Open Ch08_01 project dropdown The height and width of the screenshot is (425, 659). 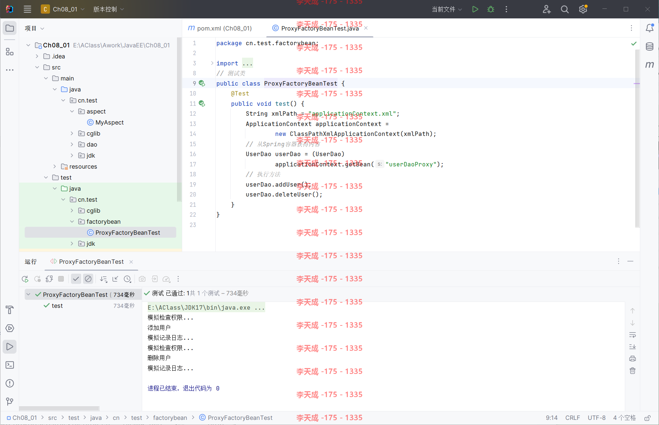(x=63, y=9)
